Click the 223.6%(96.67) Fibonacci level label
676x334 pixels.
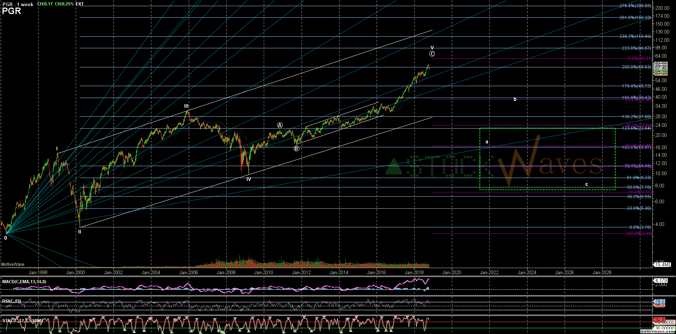point(636,48)
